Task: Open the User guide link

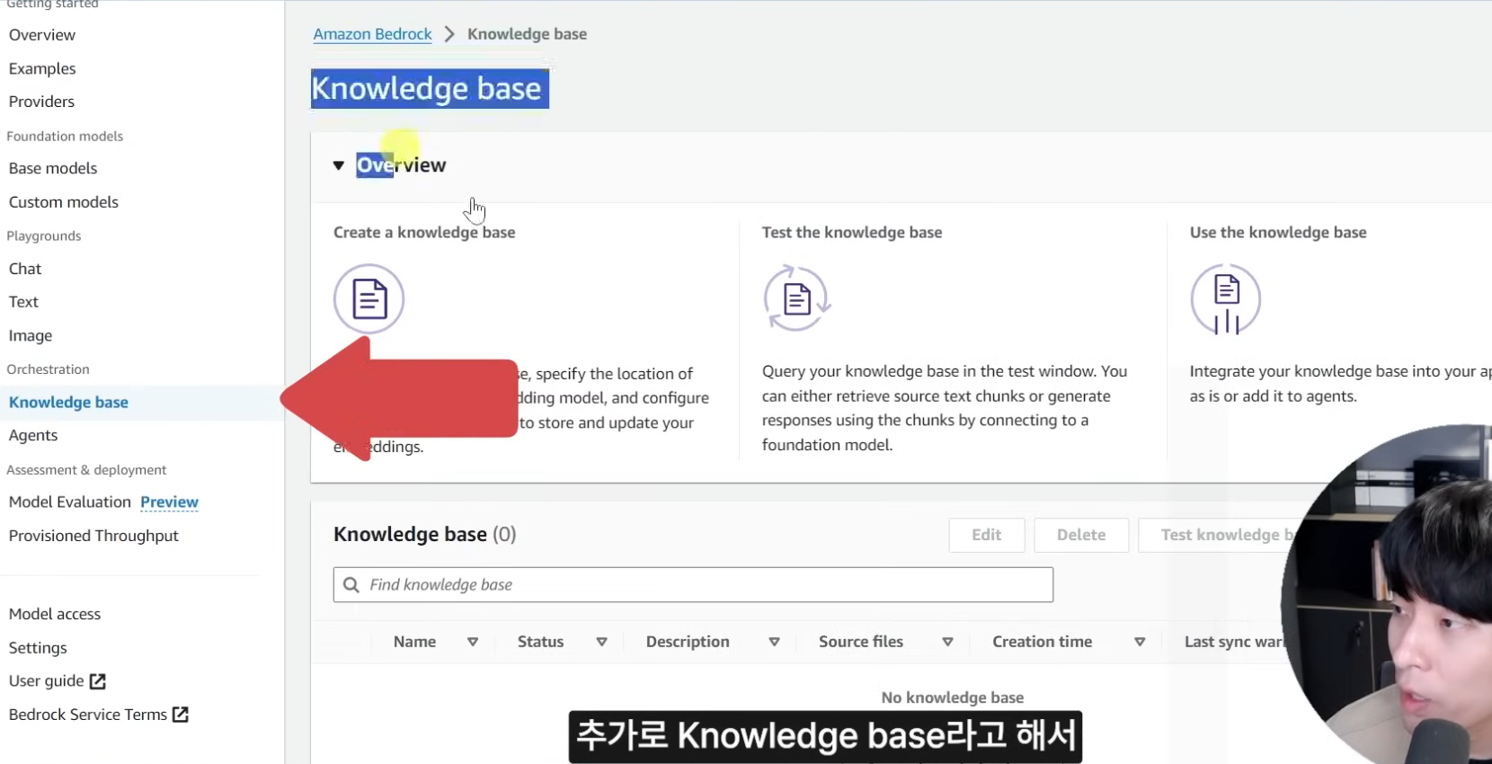Action: tap(47, 681)
